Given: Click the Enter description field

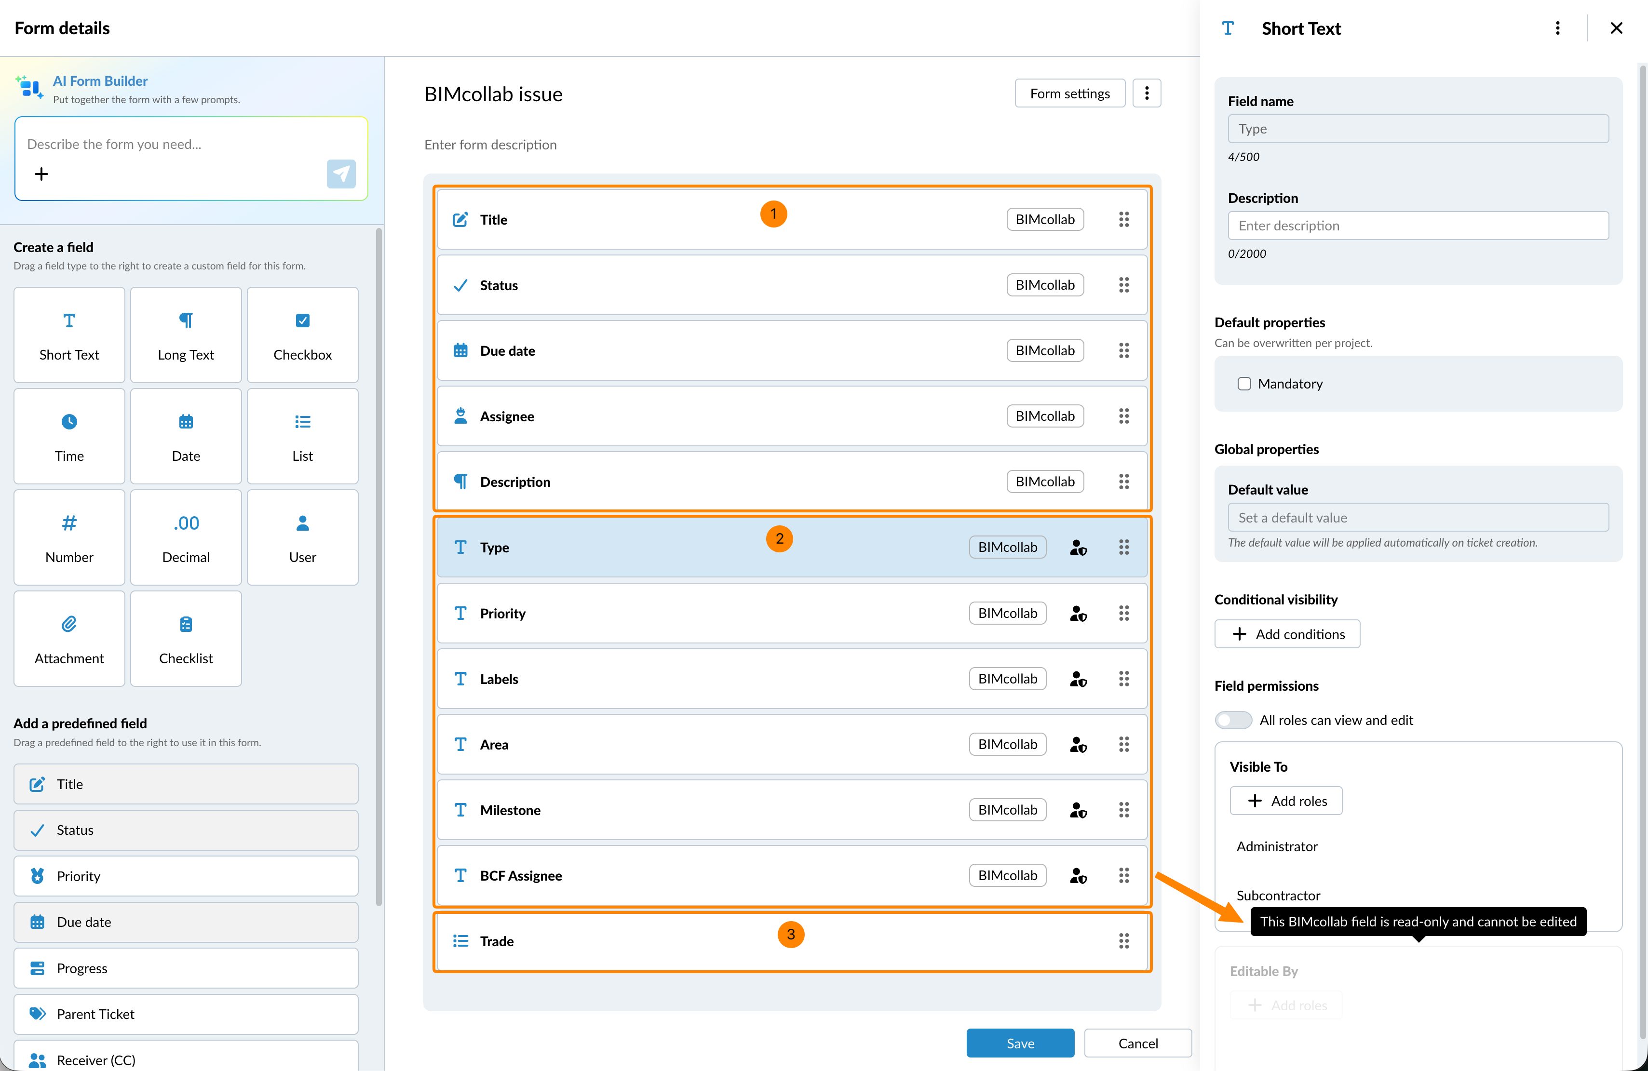Looking at the screenshot, I should click(1418, 226).
